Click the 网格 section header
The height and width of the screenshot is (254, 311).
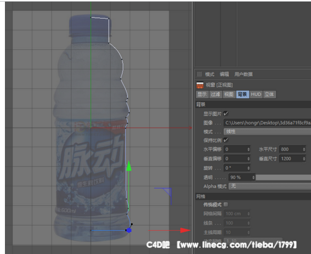(x=253, y=196)
